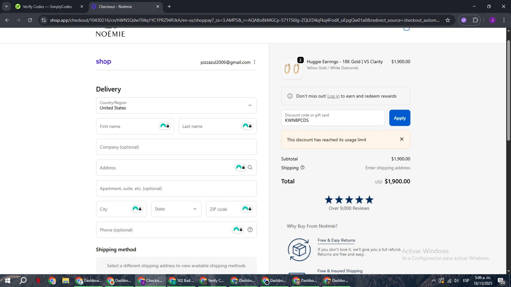Image resolution: width=511 pixels, height=287 pixels.
Task: Reload the checkout page
Action: 30,20
